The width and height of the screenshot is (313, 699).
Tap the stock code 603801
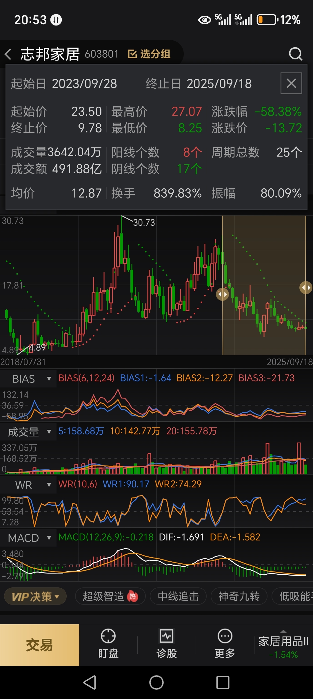[102, 54]
